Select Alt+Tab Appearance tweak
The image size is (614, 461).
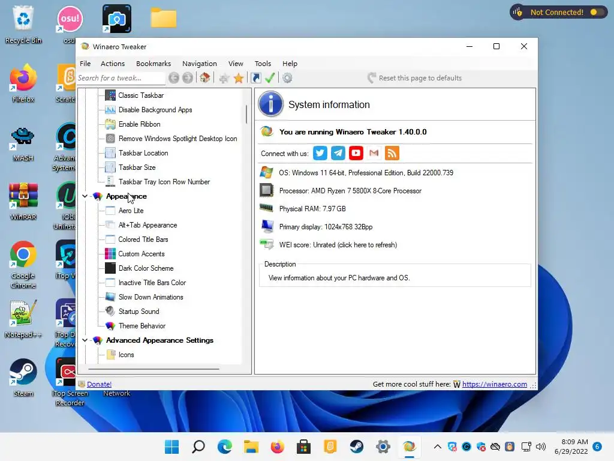148,225
